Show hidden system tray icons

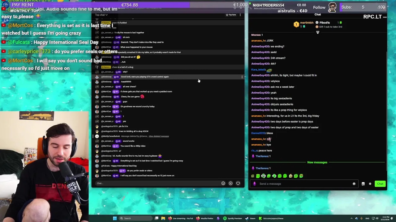click(x=351, y=218)
